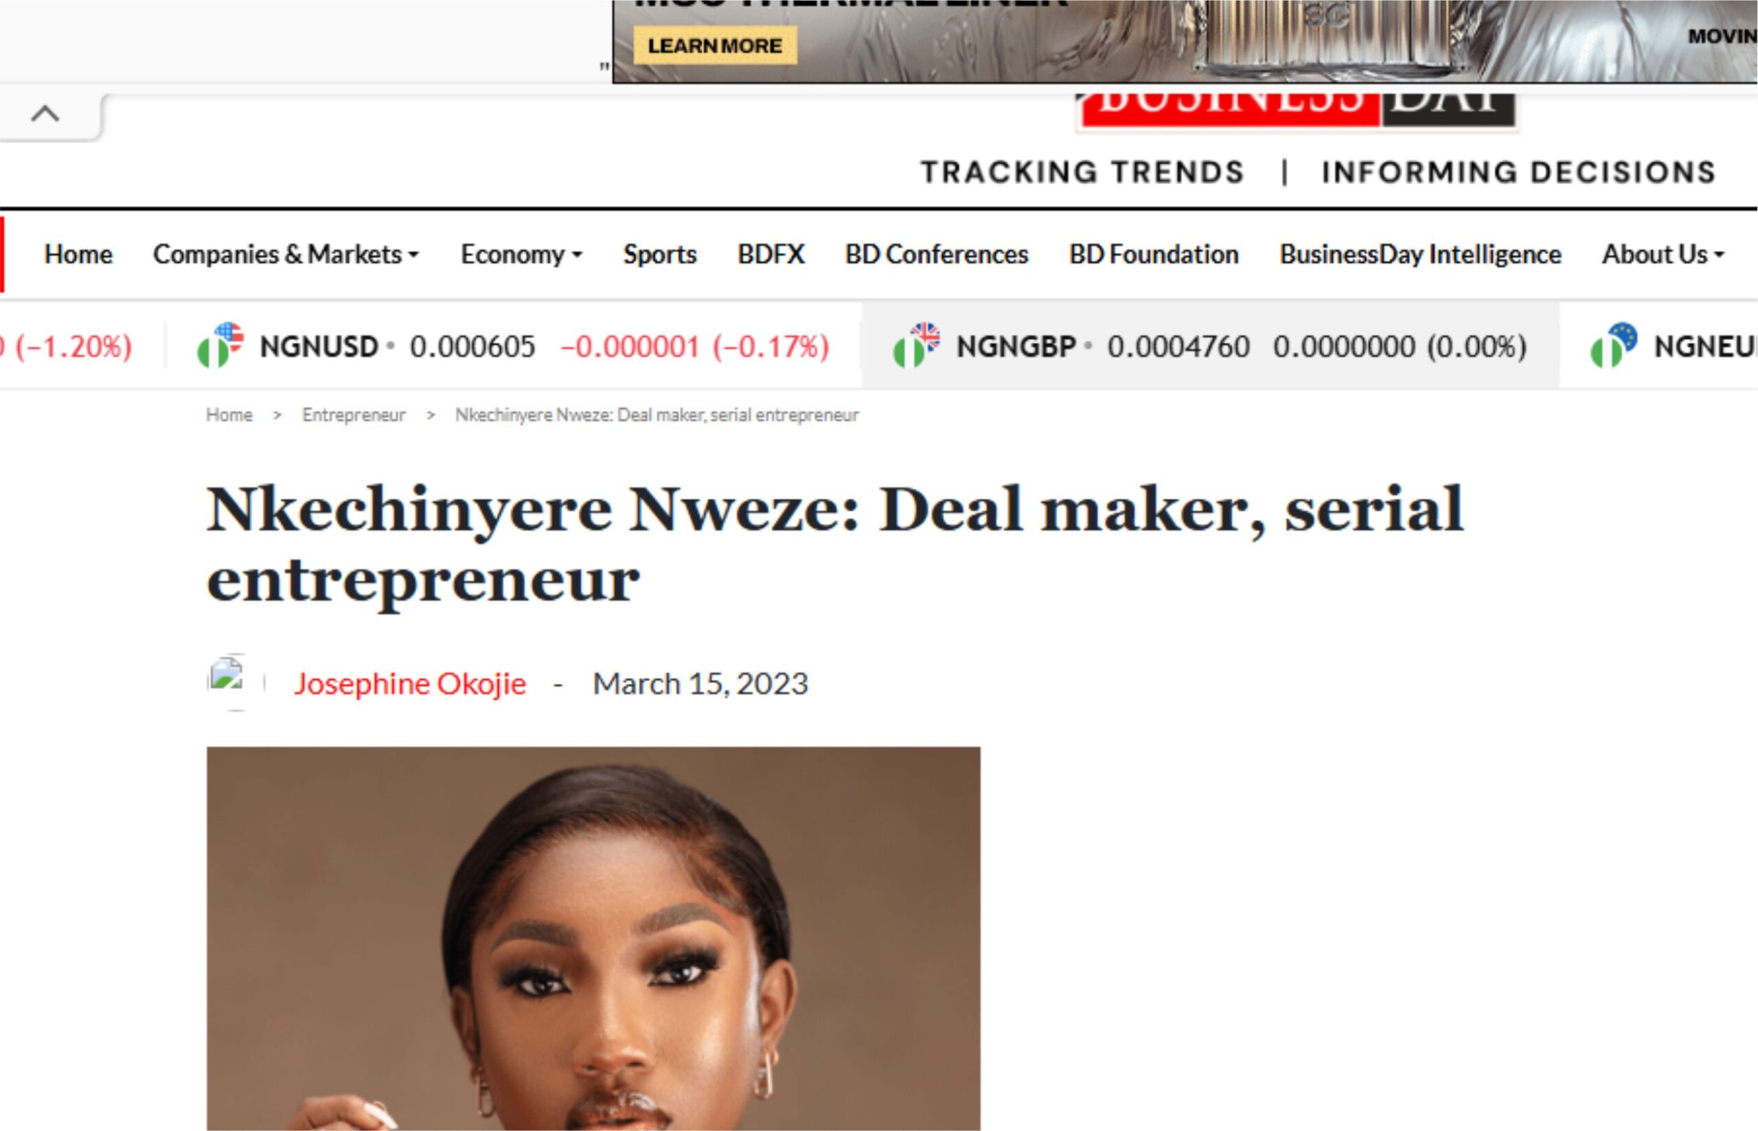
Task: Click the NGNUSD flag pair icon
Action: 220,345
